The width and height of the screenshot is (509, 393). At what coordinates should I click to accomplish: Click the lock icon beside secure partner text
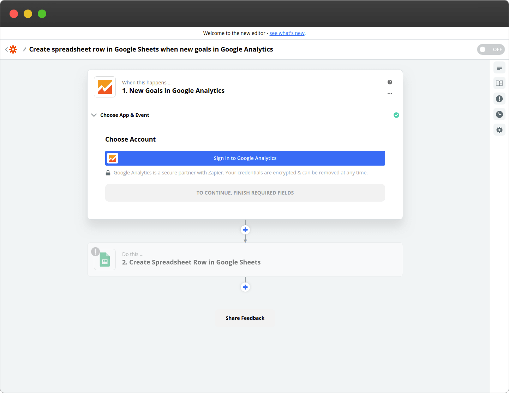(x=108, y=173)
